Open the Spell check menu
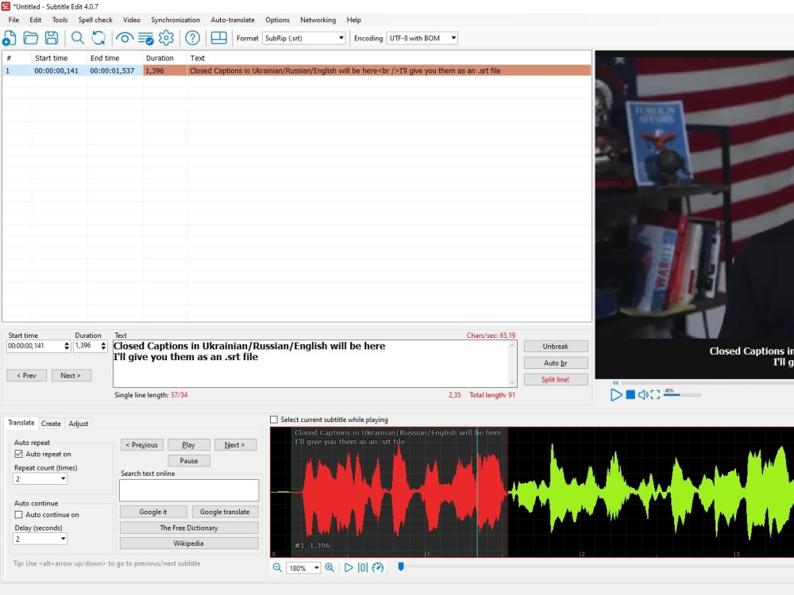794x595 pixels. pyautogui.click(x=95, y=20)
